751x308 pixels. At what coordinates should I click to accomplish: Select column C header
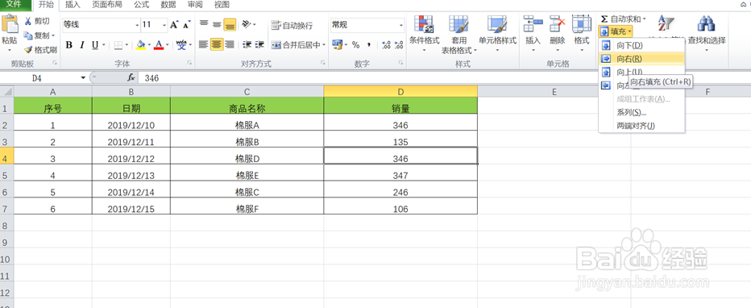pyautogui.click(x=247, y=91)
